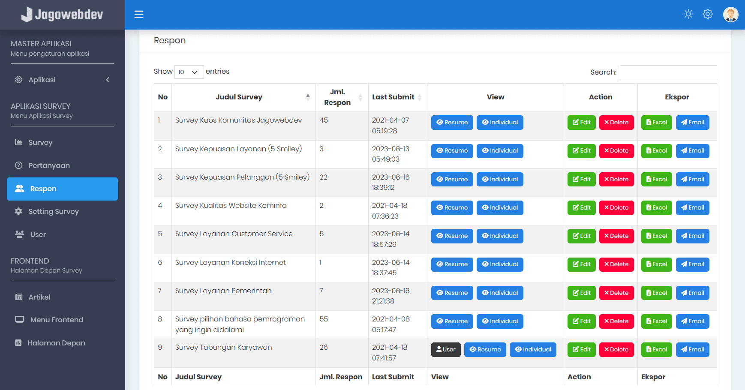The height and width of the screenshot is (390, 745).
Task: Switch theme with the sun icon
Action: 688,14
